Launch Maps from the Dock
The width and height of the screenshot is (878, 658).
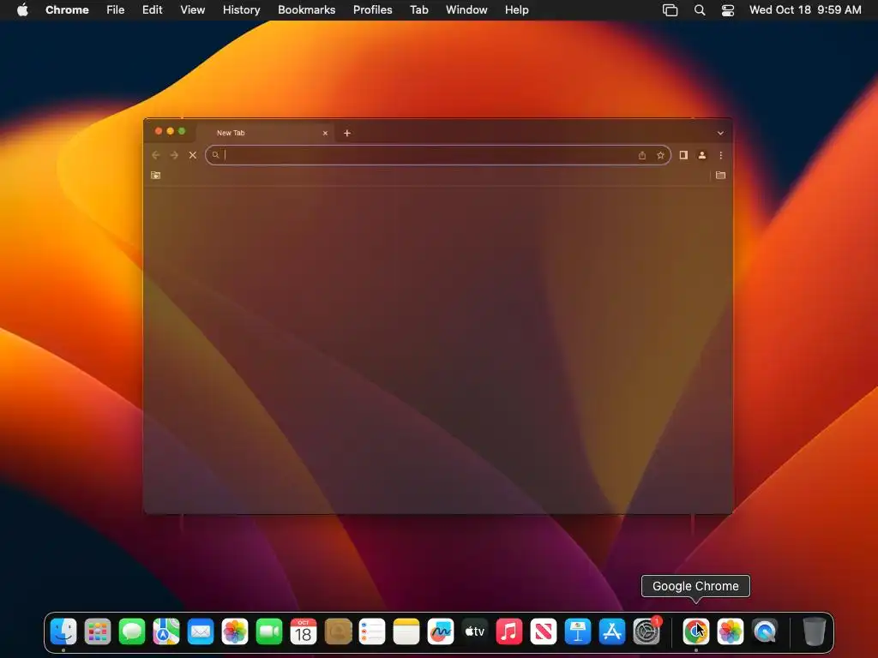[x=166, y=631]
